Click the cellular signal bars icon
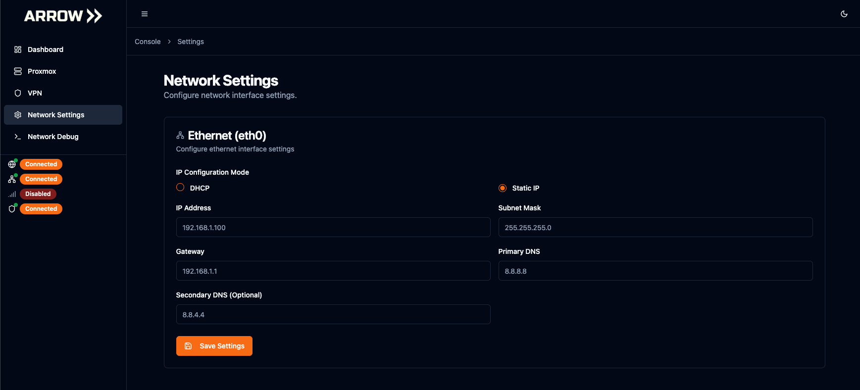Image resolution: width=860 pixels, height=390 pixels. 12,194
